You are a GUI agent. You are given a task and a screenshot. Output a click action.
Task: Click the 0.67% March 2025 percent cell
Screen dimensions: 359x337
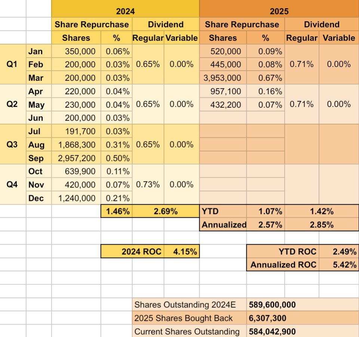[x=266, y=77]
